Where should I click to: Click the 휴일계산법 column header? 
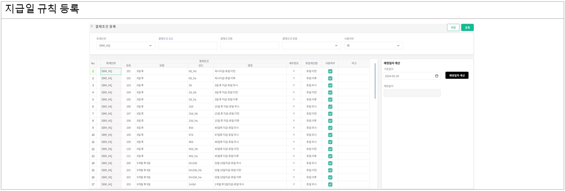coord(311,63)
